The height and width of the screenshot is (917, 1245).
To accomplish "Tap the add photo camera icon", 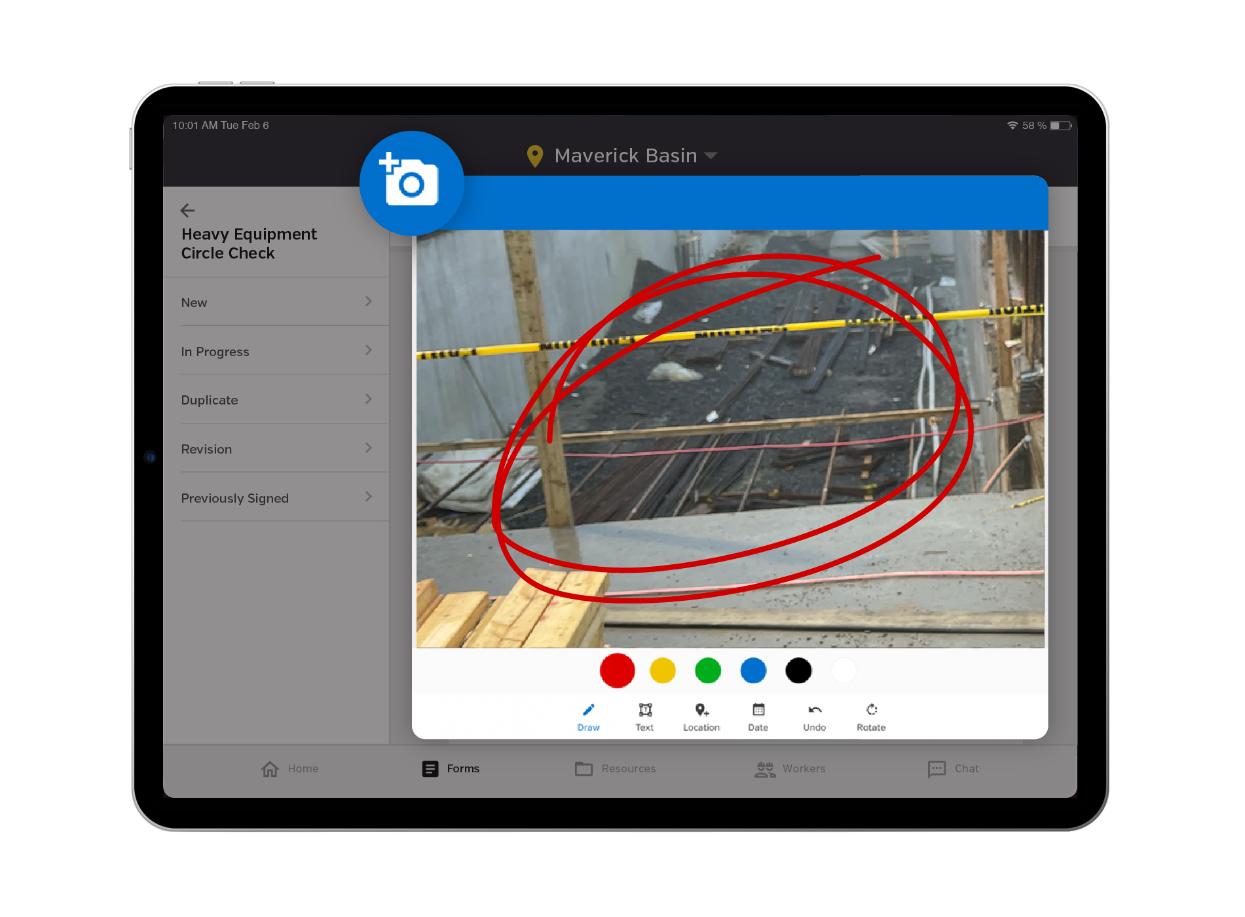I will (411, 183).
